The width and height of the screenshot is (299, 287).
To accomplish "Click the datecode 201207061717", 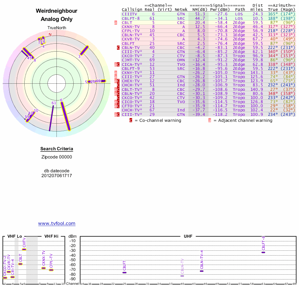I will point(57,176).
